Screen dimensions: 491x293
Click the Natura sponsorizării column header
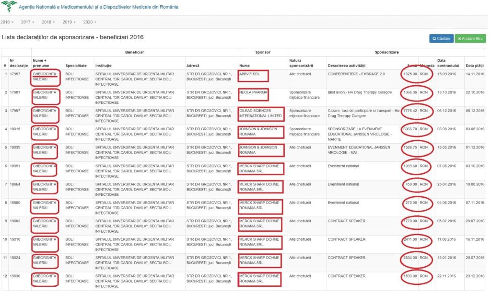(301, 63)
